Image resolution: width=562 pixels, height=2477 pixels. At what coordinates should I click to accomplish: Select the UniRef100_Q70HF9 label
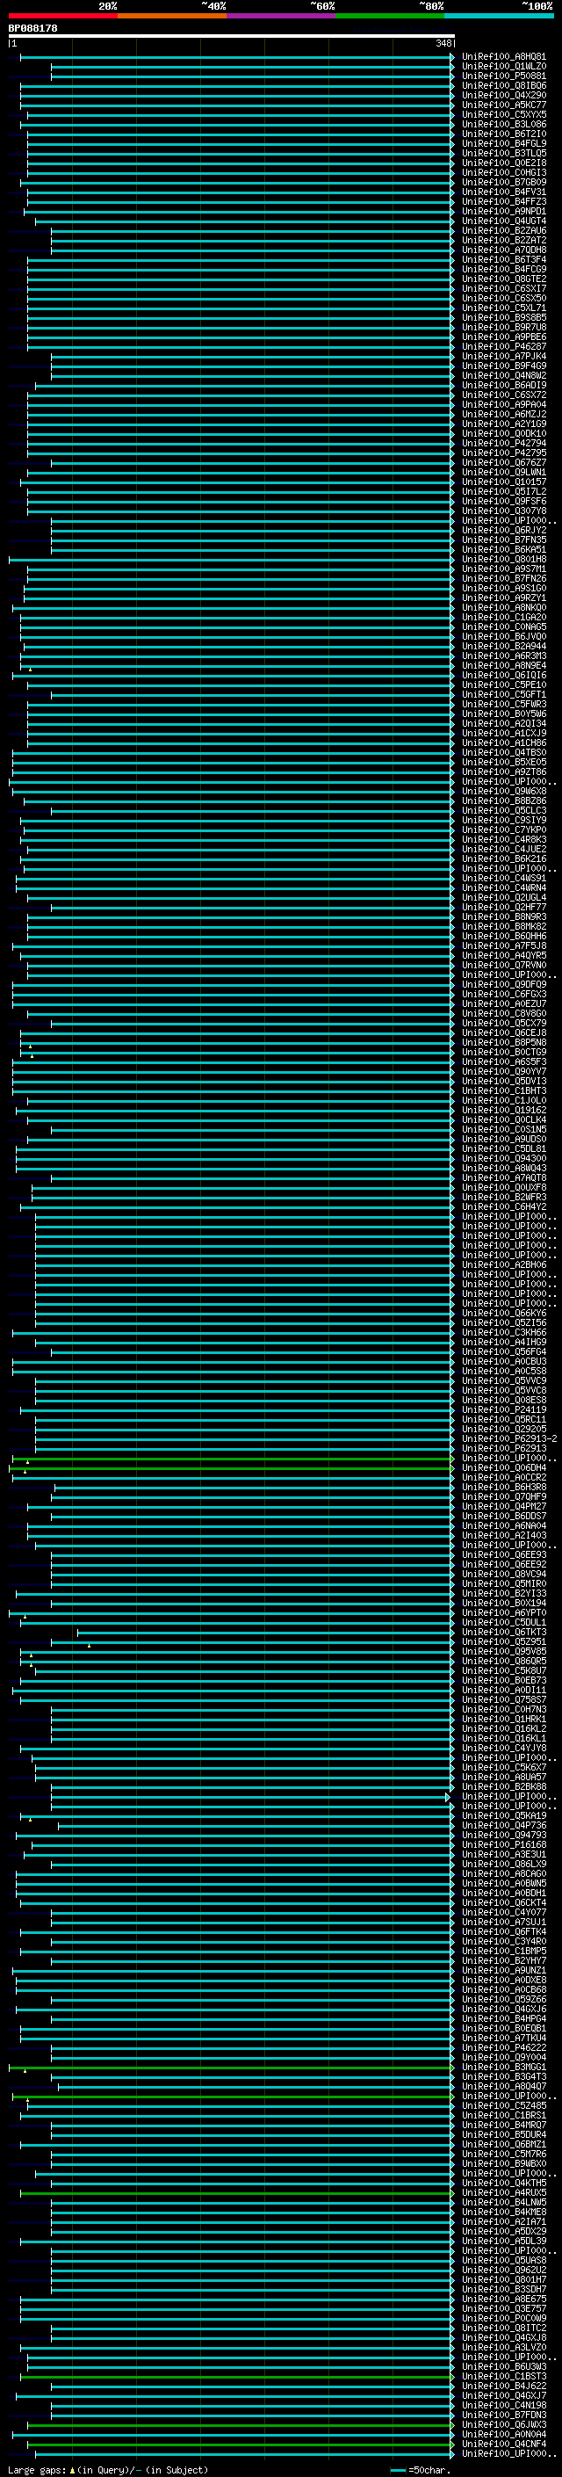(503, 1496)
